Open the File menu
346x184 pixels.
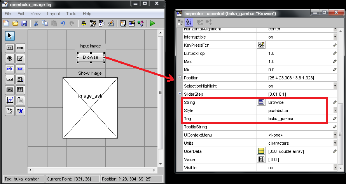click(8, 14)
